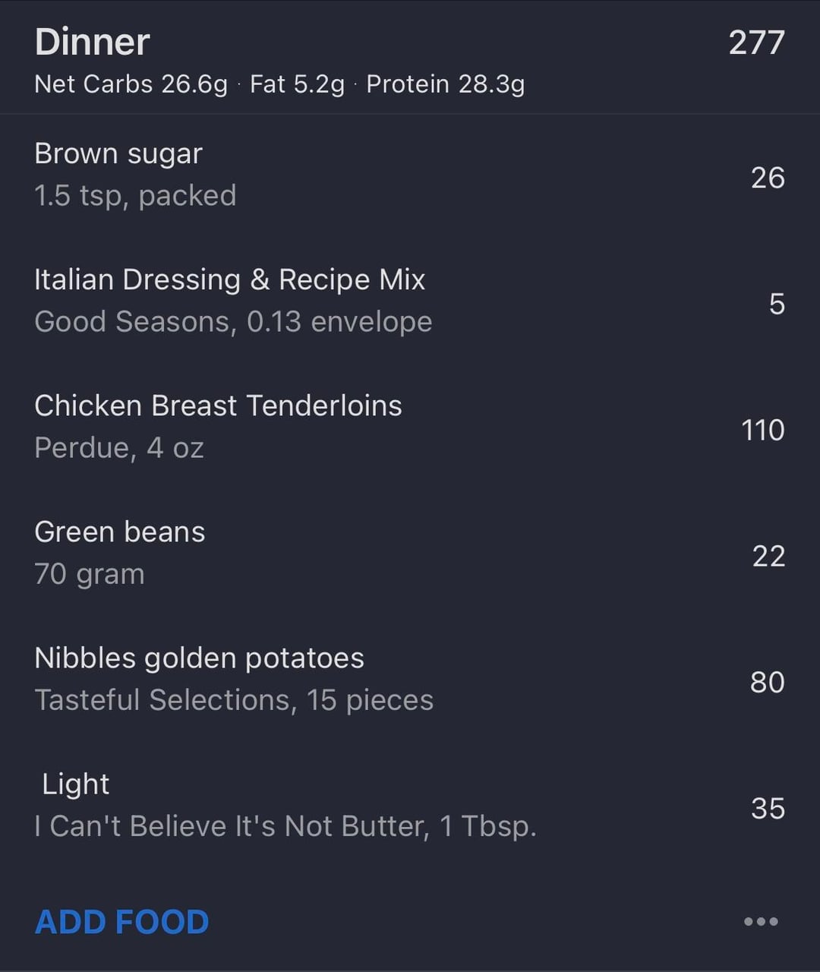
Task: Tap Brown sugar's 26 calorie value
Action: click(x=768, y=178)
